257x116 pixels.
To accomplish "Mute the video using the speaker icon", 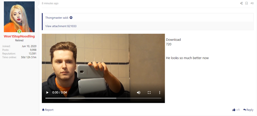I will point(139,92).
